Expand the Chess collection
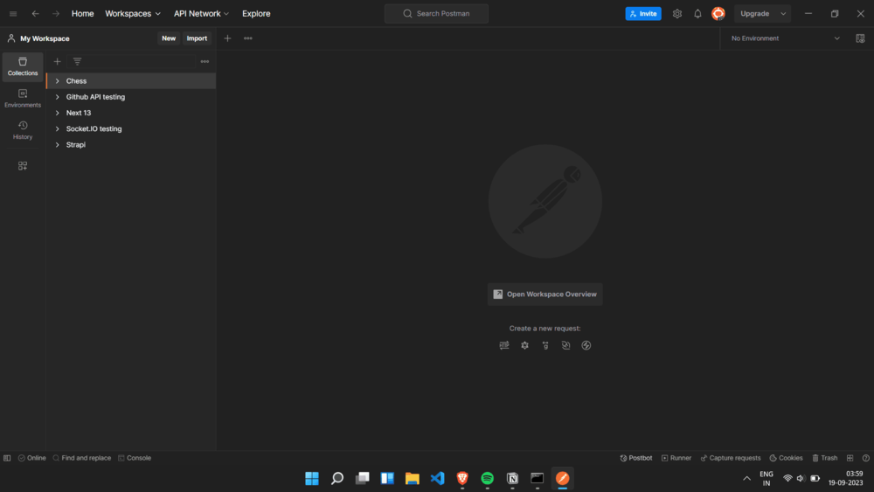This screenshot has height=492, width=874. coord(57,81)
